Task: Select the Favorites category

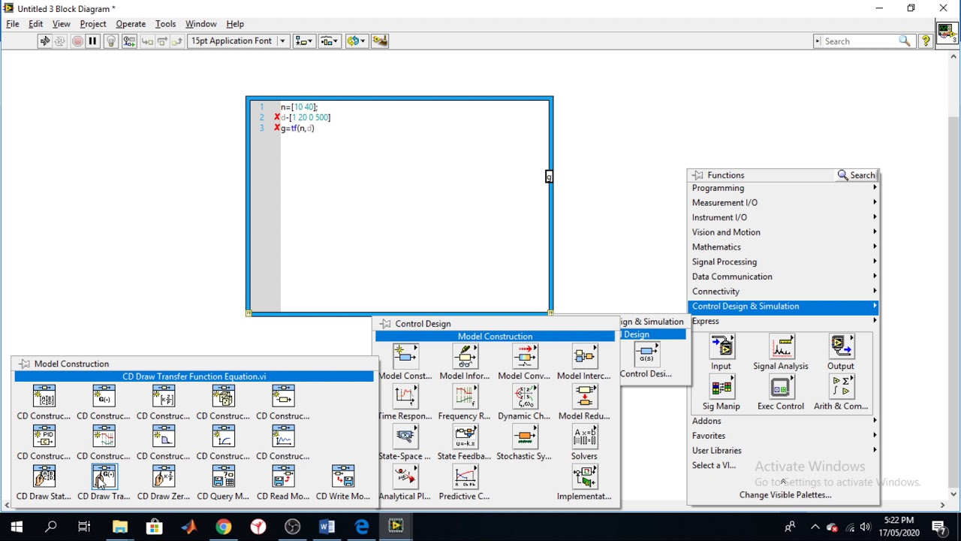Action: click(783, 436)
